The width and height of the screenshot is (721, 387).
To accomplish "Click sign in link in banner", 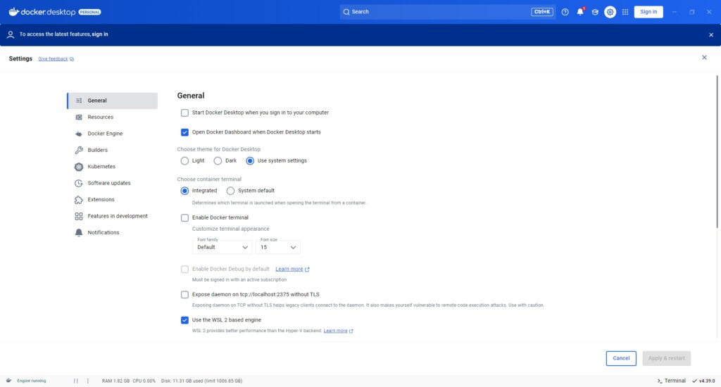I will coord(100,34).
